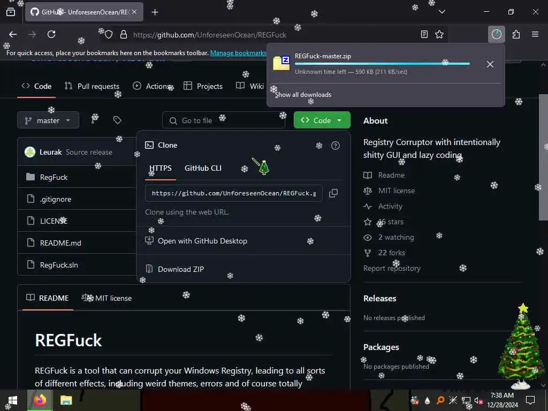Open the Releases heading link
Viewport: 548px width, 411px height.
tap(379, 299)
